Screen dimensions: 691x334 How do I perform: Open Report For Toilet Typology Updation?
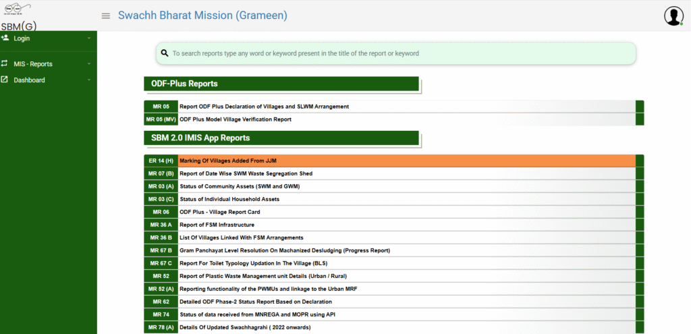click(254, 263)
